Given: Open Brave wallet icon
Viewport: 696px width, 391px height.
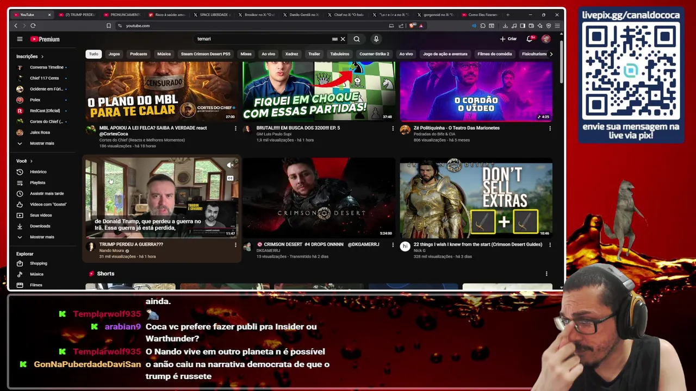Looking at the screenshot, I should [531, 26].
